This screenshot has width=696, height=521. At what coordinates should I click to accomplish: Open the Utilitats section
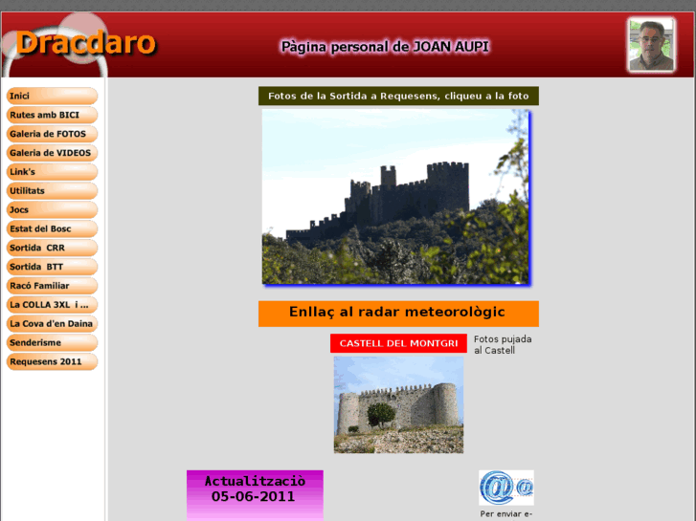coord(52,191)
